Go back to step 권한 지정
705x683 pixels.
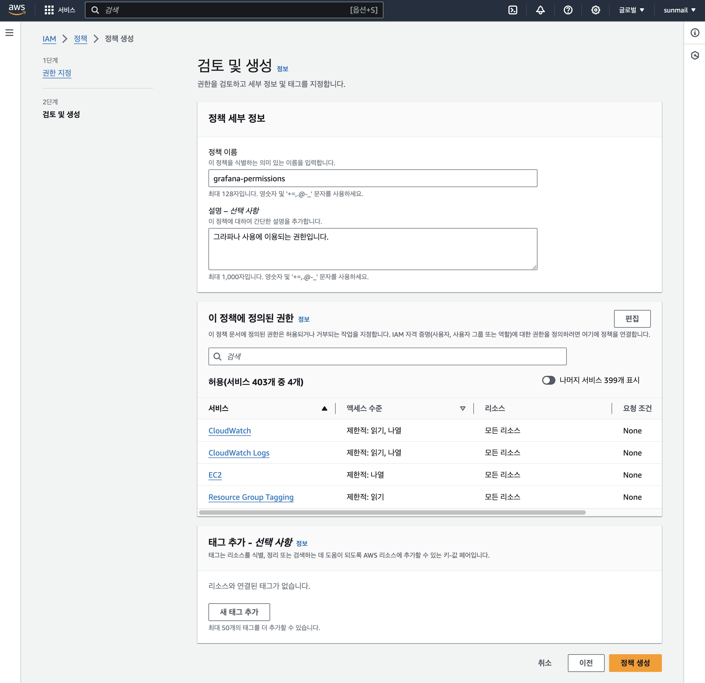(57, 73)
